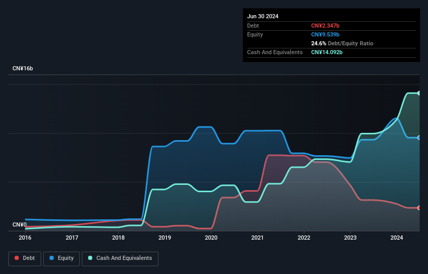The width and height of the screenshot is (428, 274).
Task: Click the Jun 30 2024 tooltip date
Action: click(x=263, y=16)
